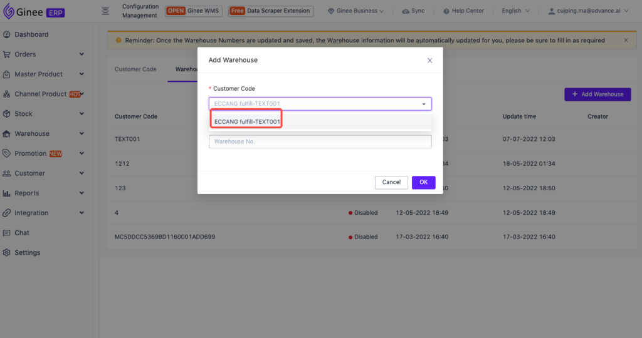Open the Customer Code combo box
This screenshot has width=642, height=338.
pos(320,104)
